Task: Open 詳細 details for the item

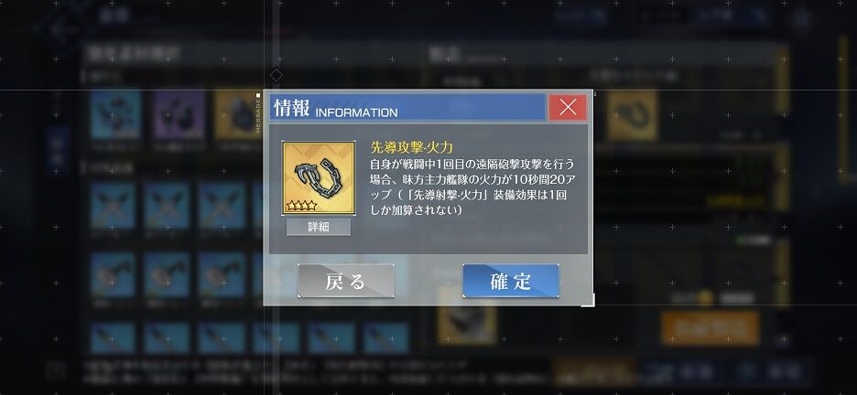Action: (319, 227)
